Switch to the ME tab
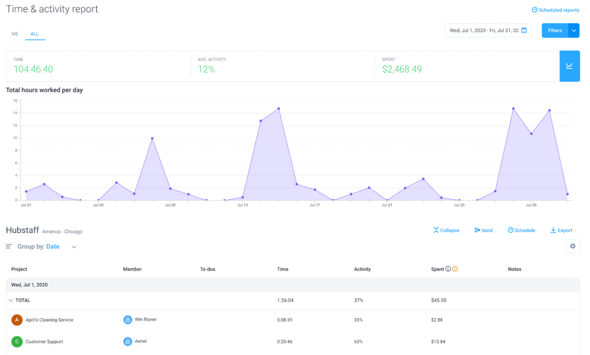 click(x=14, y=34)
